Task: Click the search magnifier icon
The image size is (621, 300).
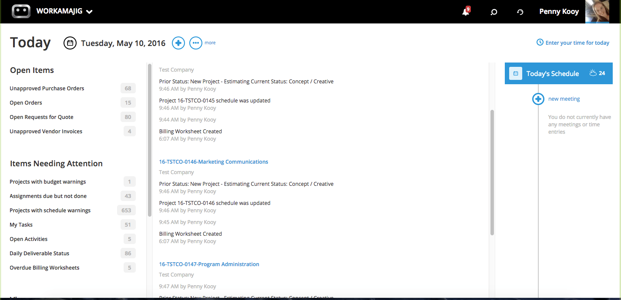Action: coord(493,12)
